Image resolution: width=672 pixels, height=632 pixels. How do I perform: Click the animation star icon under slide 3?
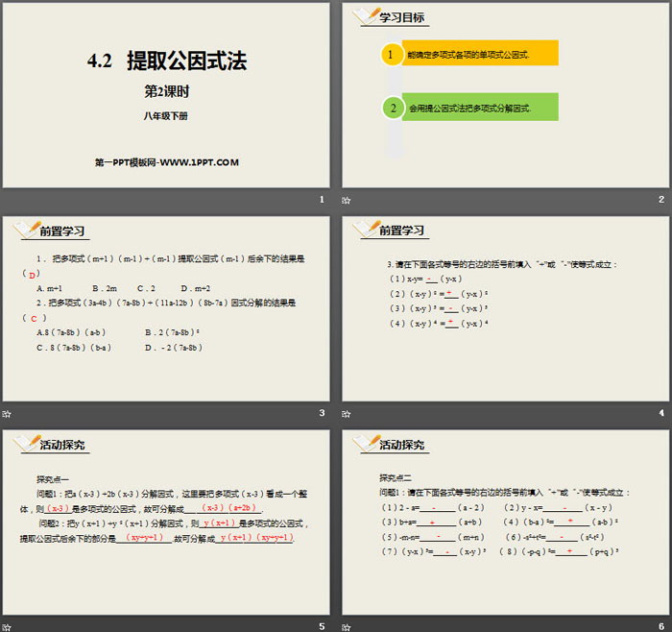(7, 413)
